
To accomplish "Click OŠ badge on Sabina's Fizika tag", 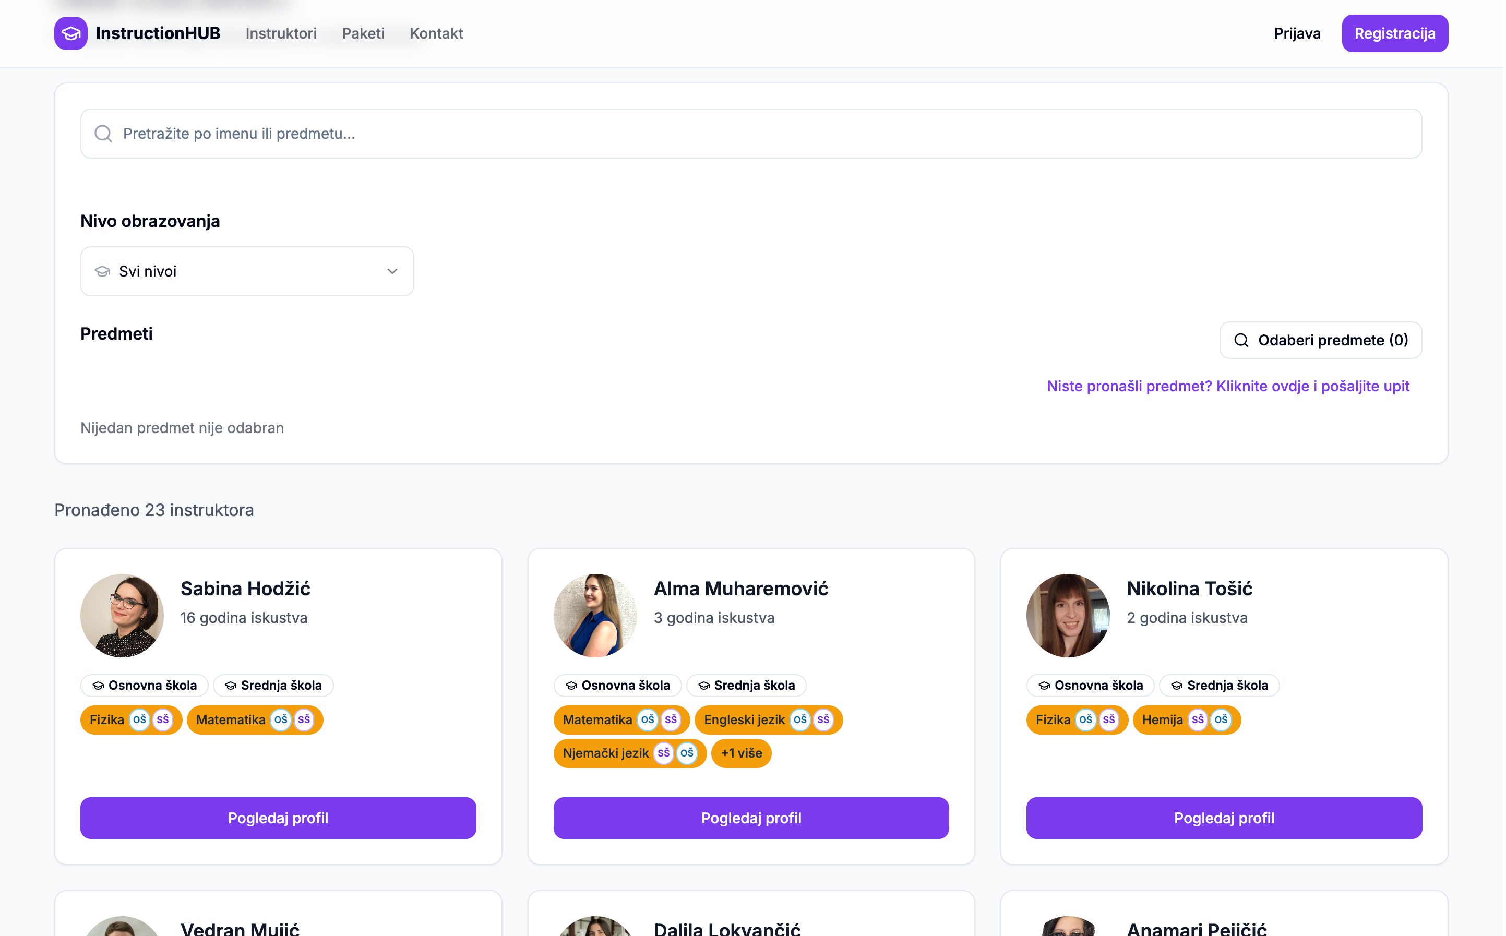I will pos(140,721).
